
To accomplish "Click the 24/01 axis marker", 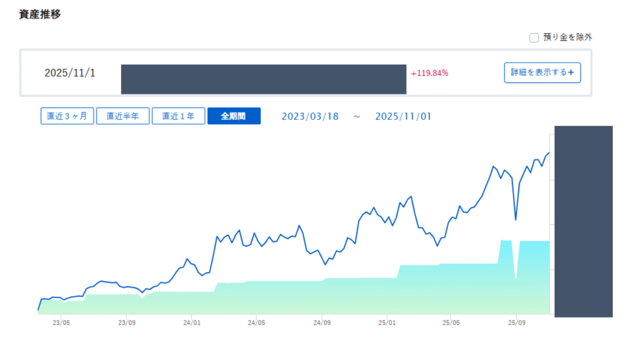I will (192, 322).
